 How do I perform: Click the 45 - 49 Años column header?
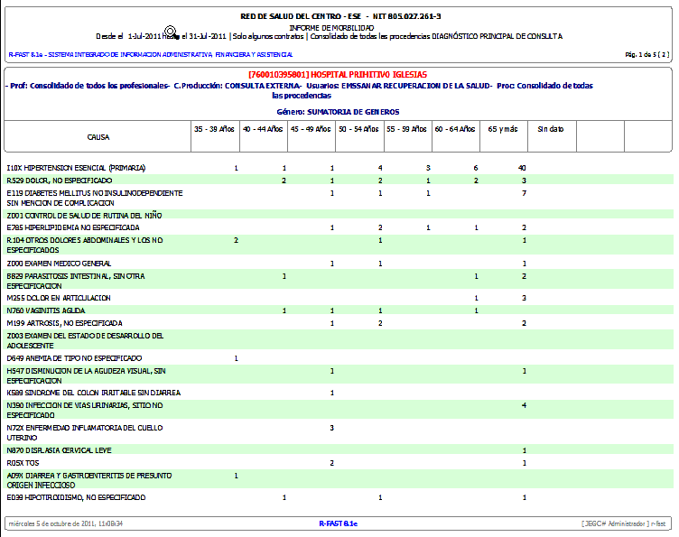tap(311, 129)
